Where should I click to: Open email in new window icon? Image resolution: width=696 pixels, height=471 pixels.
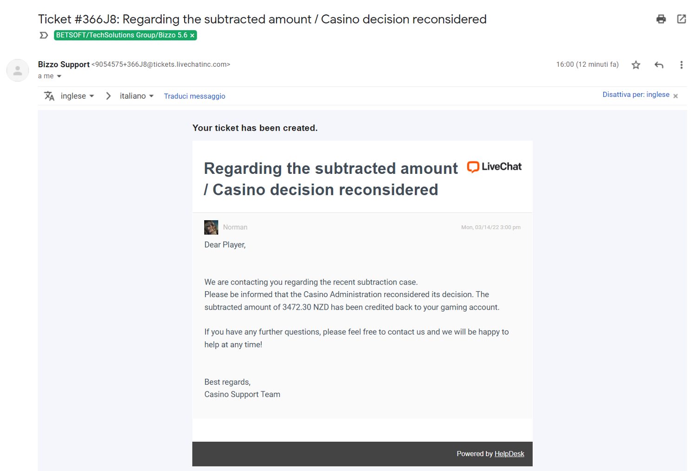[681, 19]
